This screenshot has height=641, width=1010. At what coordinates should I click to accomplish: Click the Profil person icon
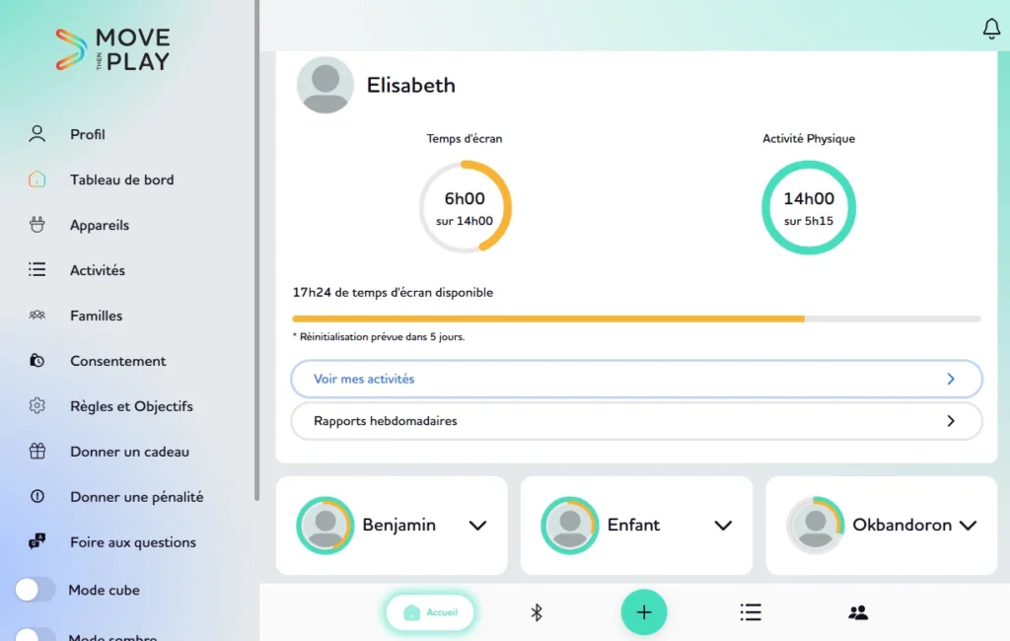pos(37,134)
